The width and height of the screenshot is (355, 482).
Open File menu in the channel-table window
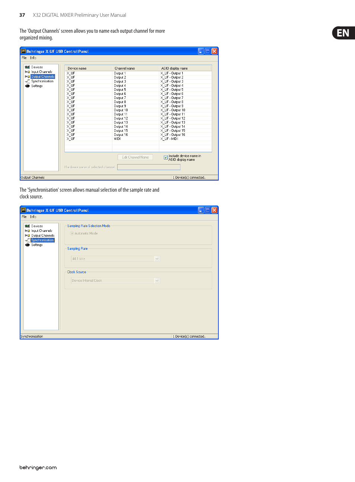click(x=24, y=58)
